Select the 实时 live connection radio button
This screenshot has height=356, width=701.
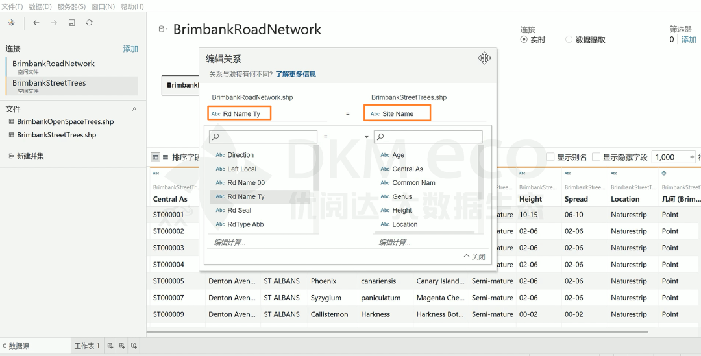point(524,40)
